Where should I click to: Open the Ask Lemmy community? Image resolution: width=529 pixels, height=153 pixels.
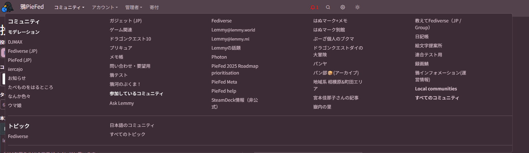[x=122, y=103]
